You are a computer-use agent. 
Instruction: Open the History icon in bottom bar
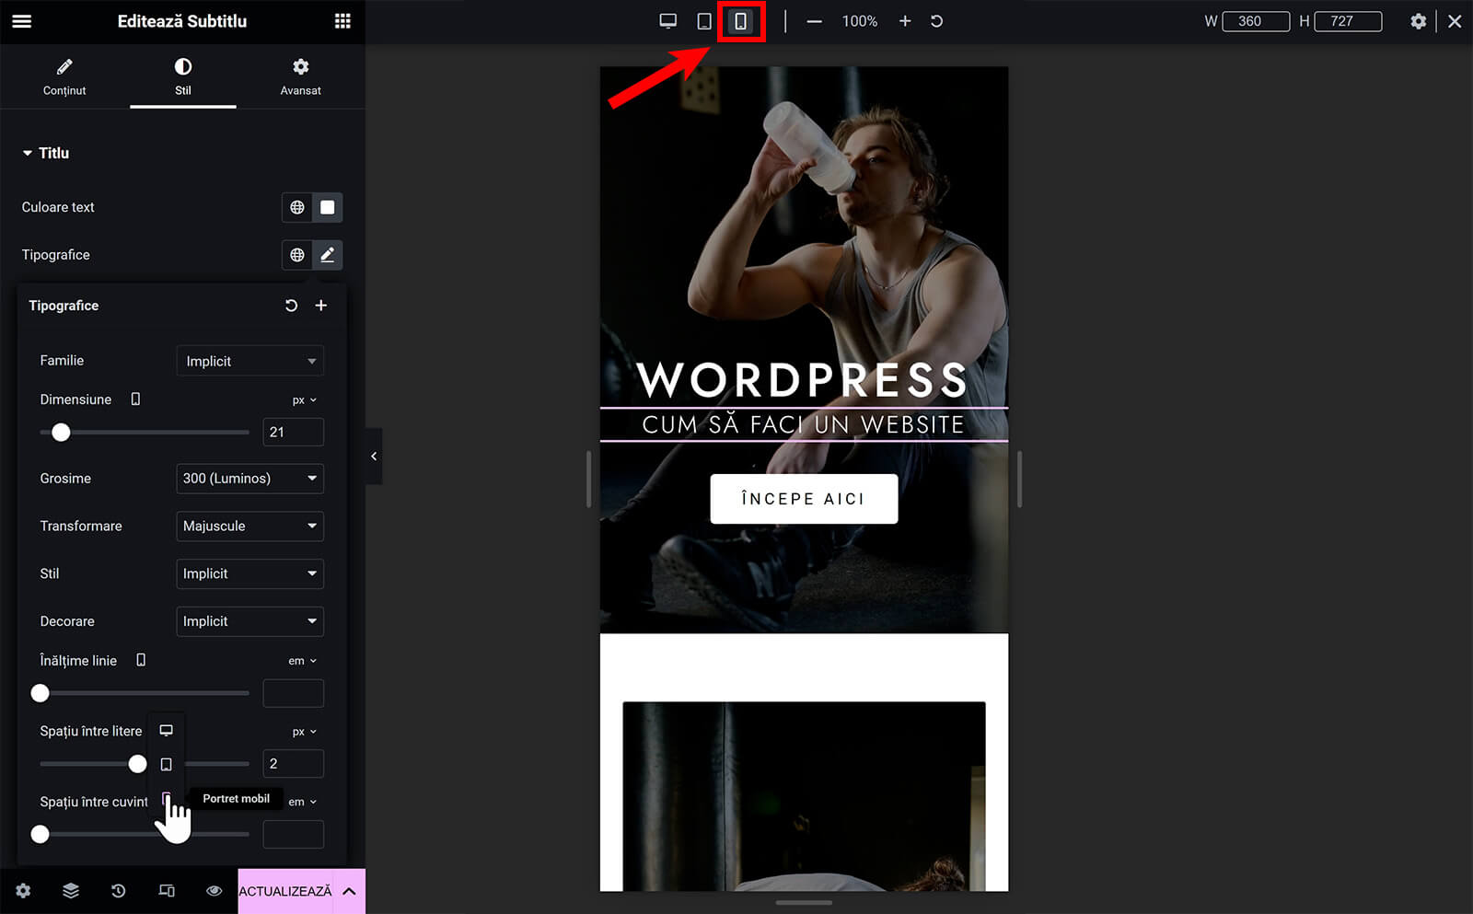(x=119, y=891)
